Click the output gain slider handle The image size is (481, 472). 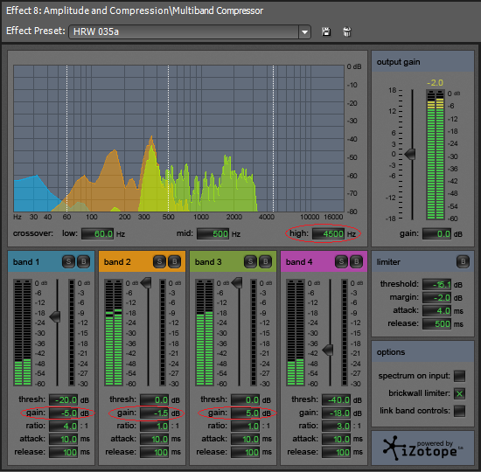point(410,154)
